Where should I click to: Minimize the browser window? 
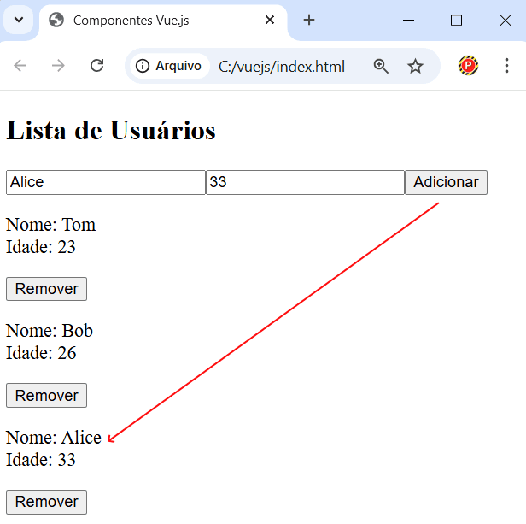click(x=408, y=21)
